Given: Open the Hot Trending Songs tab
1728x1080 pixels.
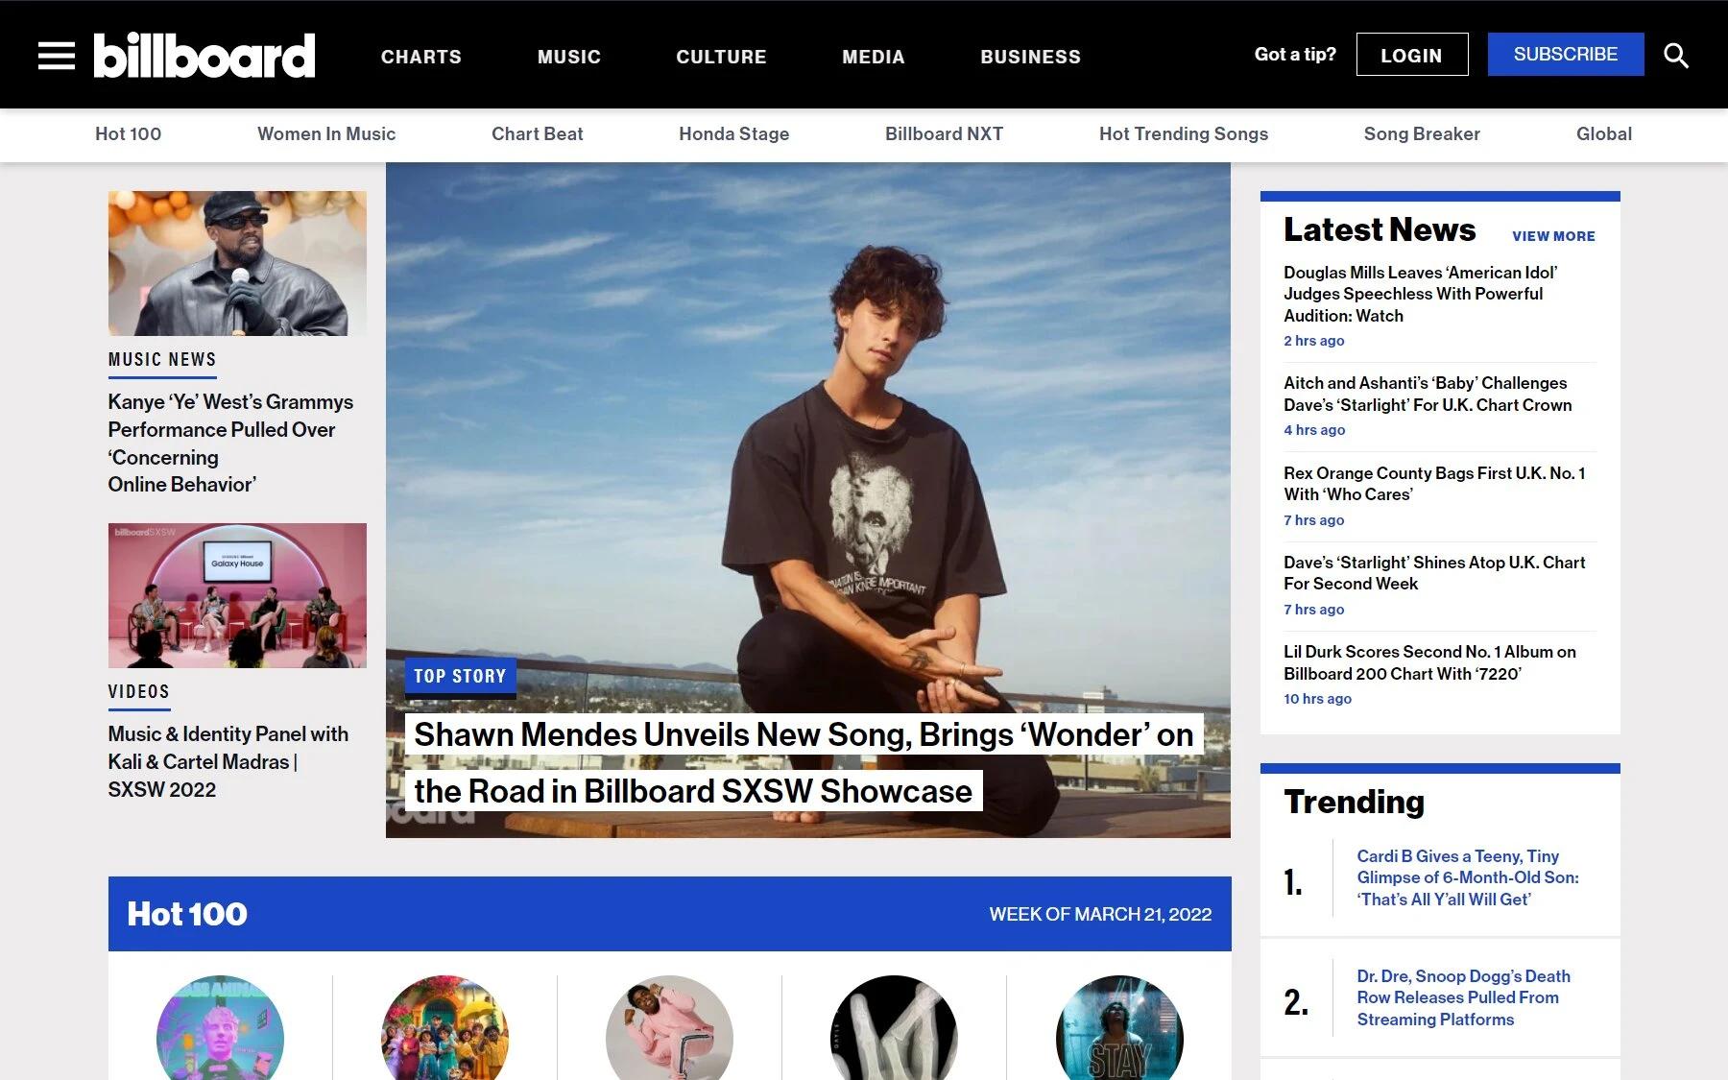Looking at the screenshot, I should point(1183,134).
